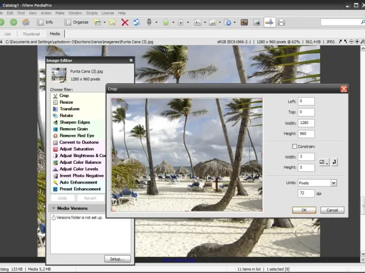The height and width of the screenshot is (273, 365).
Task: Collapse the Media Versions section
Action: coord(53,208)
